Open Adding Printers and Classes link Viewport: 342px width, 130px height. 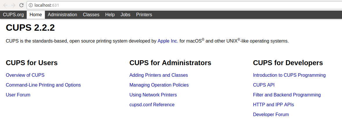pyautogui.click(x=159, y=75)
